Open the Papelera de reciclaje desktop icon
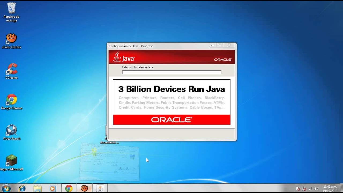The width and height of the screenshot is (343, 193). [x=12, y=12]
